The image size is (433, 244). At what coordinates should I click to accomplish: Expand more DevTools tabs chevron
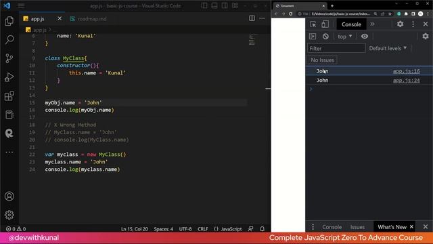point(373,24)
